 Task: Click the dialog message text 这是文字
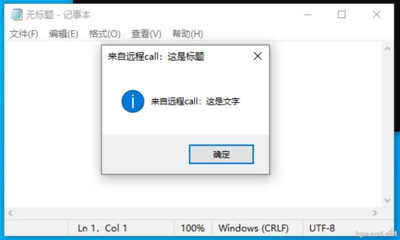pos(223,101)
